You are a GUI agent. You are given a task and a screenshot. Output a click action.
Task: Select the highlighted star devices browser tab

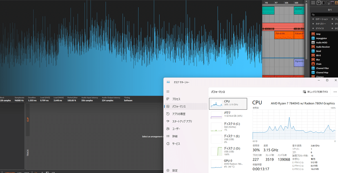pos(319,3)
